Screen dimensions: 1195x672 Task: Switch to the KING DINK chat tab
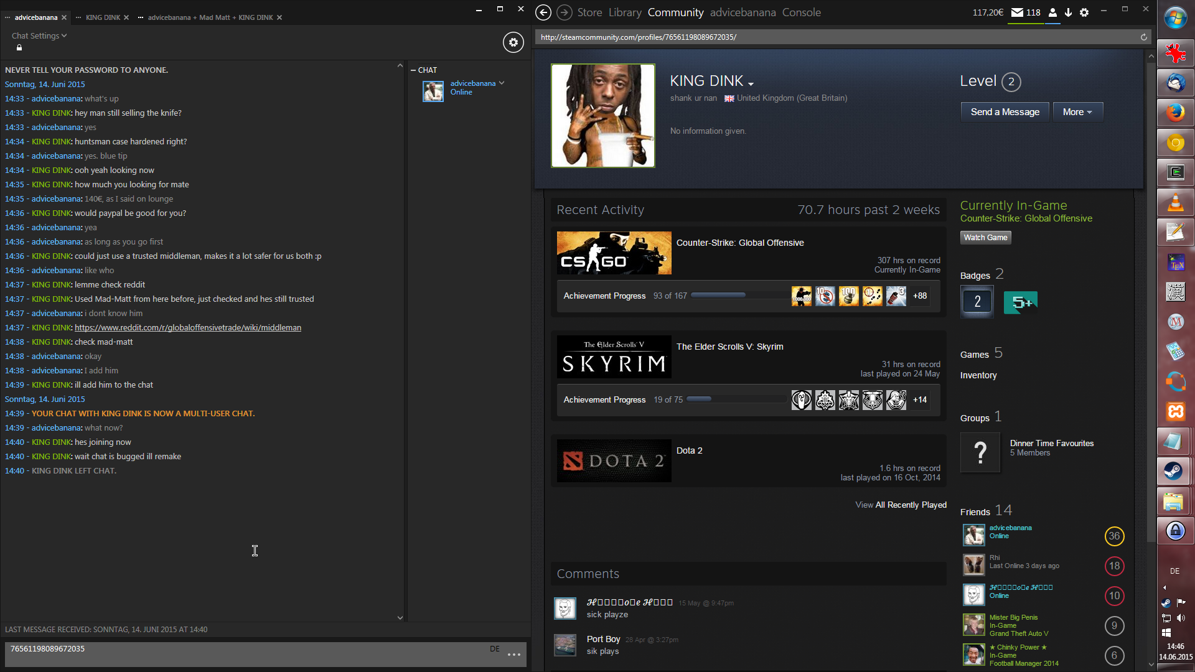tap(103, 17)
